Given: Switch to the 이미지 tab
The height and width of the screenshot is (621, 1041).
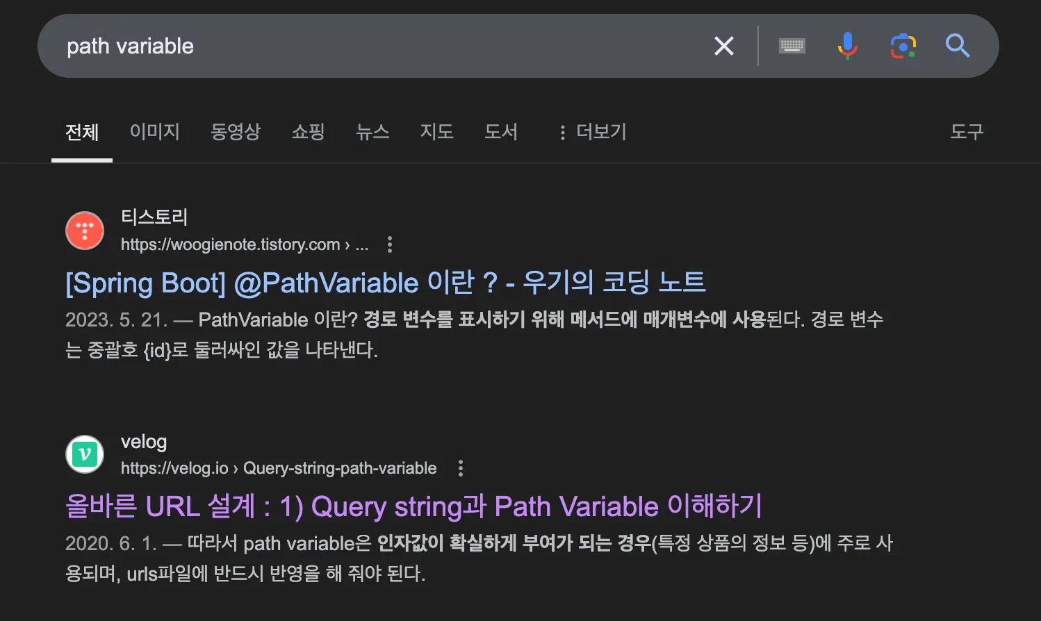Looking at the screenshot, I should (154, 132).
